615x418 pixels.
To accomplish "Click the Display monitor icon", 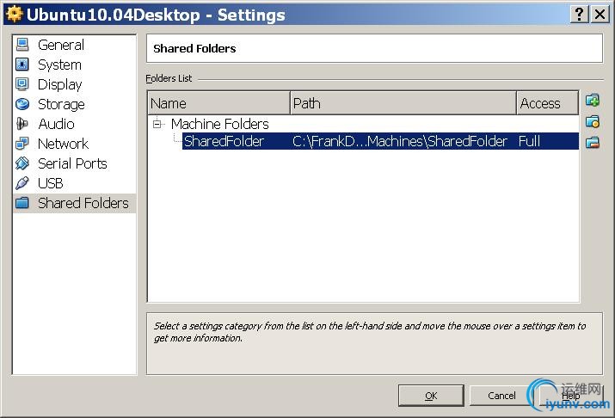I will coord(22,84).
